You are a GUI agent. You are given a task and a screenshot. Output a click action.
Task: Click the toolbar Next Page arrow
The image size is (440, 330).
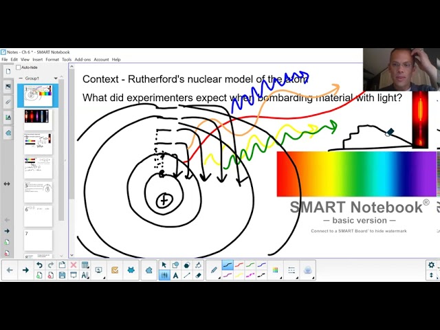pyautogui.click(x=25, y=270)
